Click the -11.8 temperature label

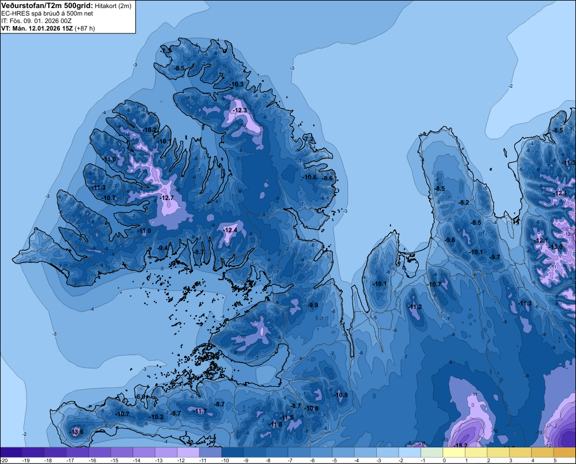(276, 425)
